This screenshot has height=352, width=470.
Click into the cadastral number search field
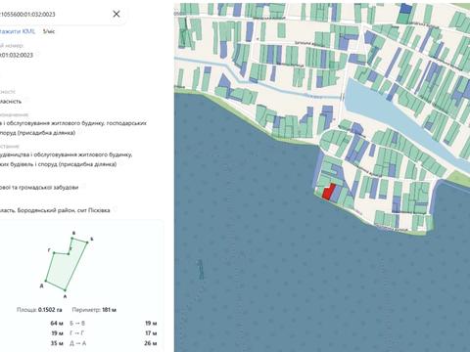[56, 14]
